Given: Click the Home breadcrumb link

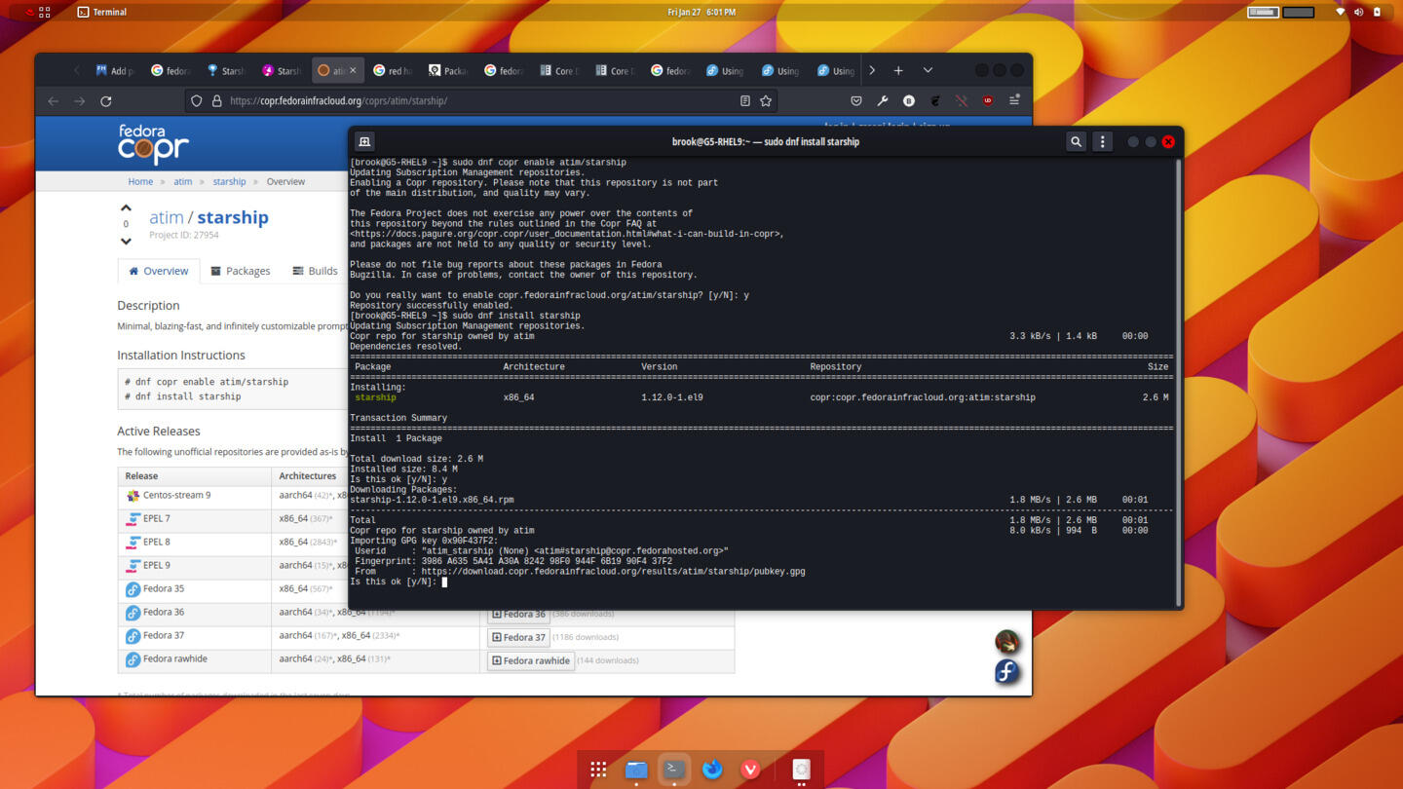Looking at the screenshot, I should (140, 181).
